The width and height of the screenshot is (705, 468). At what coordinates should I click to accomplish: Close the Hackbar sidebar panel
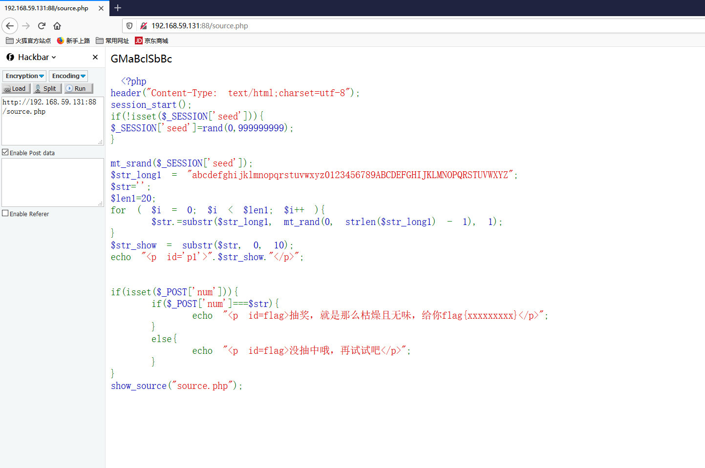pos(95,57)
